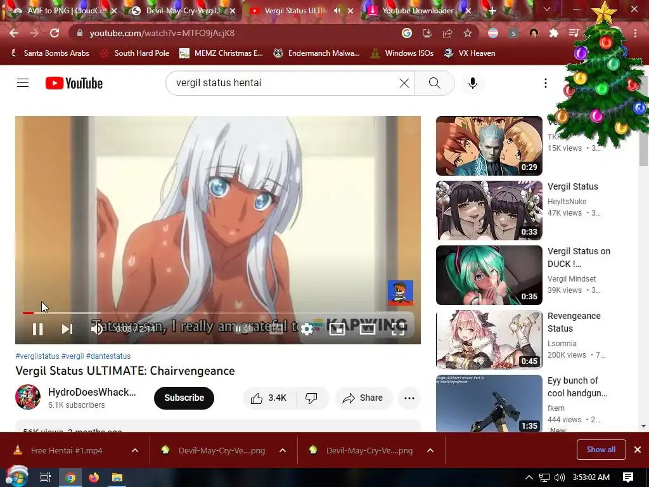Viewport: 649px width, 487px height.
Task: Open the HydroDoesWhack channel avatar
Action: pyautogui.click(x=28, y=397)
